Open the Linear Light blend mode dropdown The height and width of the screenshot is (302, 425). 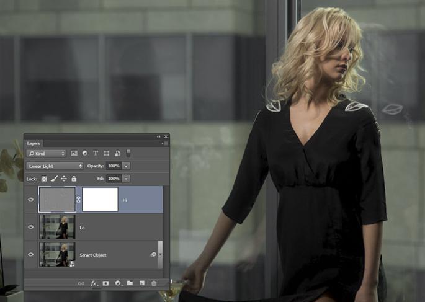coord(55,166)
